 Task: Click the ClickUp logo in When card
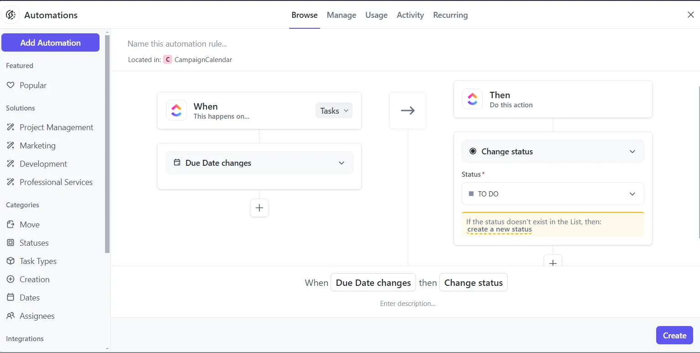176,110
